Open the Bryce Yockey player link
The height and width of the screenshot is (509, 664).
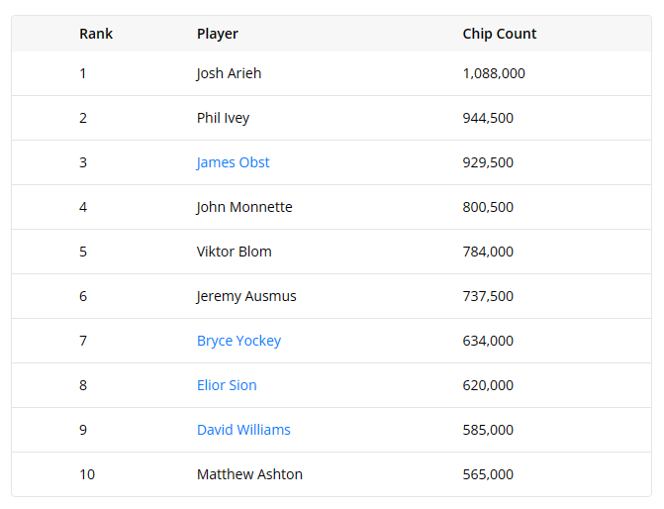pos(238,341)
